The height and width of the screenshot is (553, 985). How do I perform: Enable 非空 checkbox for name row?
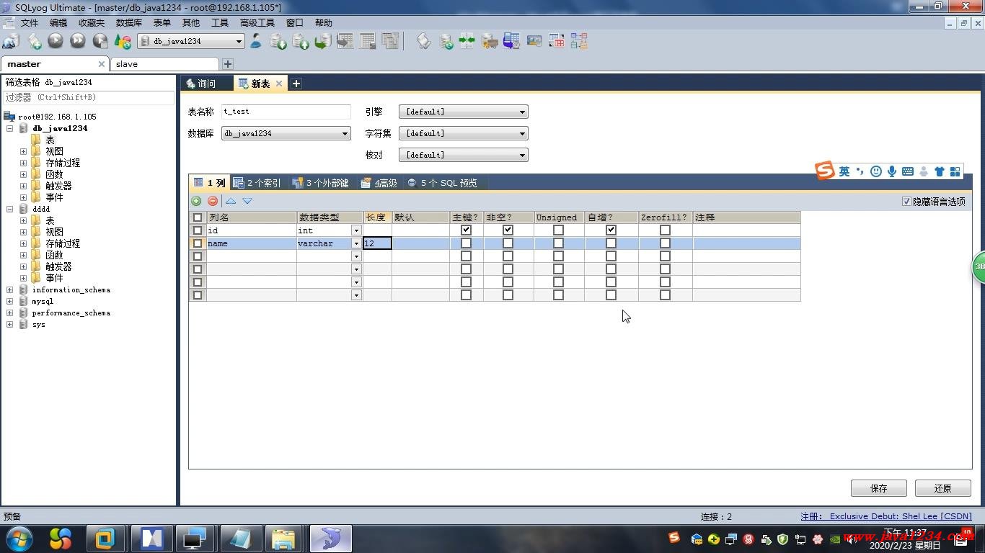pos(508,243)
